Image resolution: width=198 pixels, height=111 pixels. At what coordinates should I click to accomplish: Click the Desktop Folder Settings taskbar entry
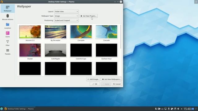tap(19, 109)
